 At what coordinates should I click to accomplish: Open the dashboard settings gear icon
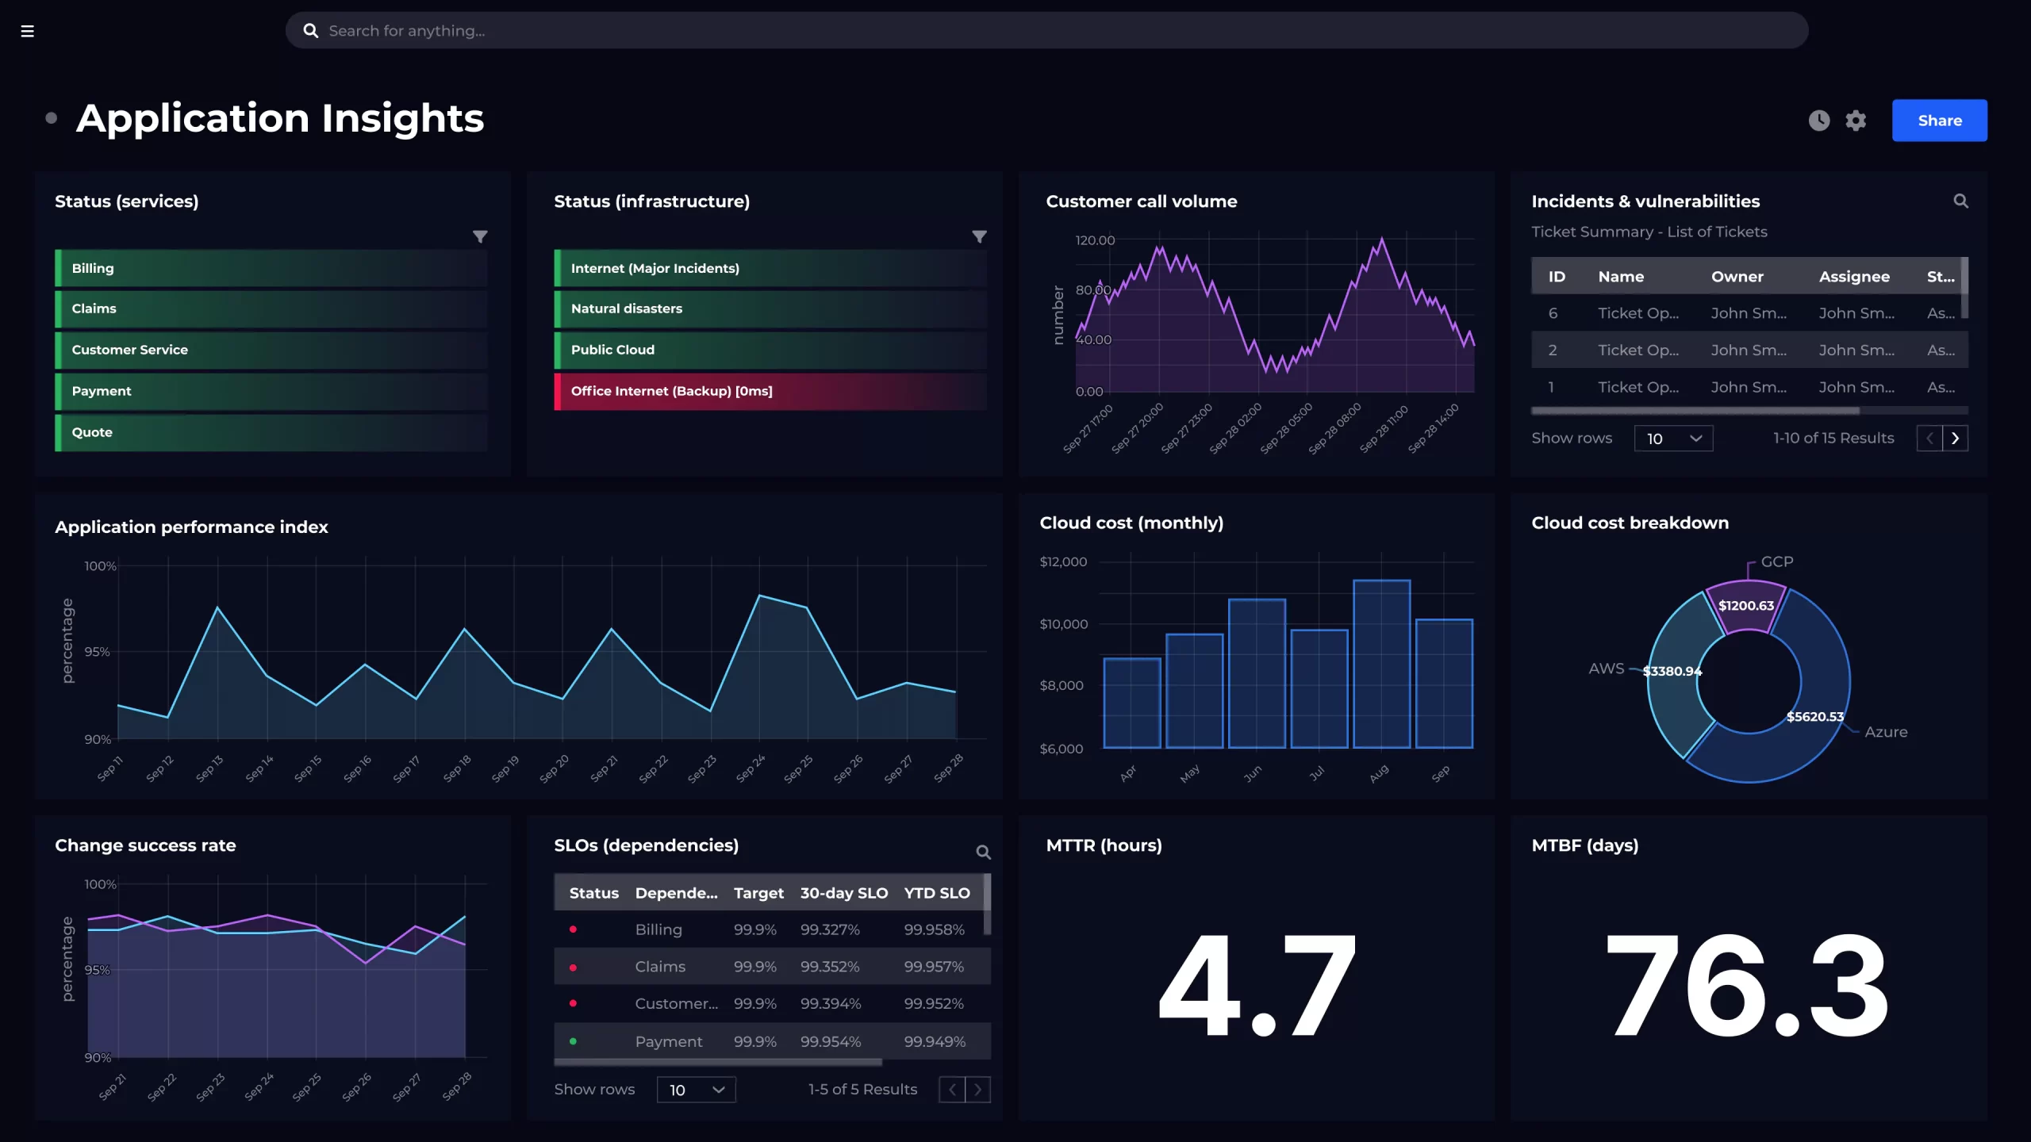pyautogui.click(x=1856, y=120)
